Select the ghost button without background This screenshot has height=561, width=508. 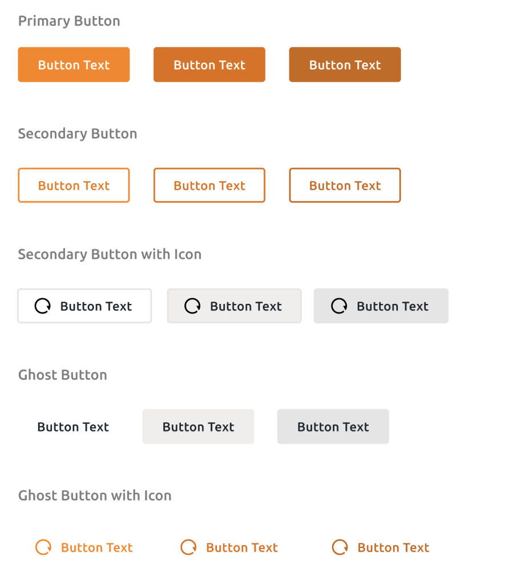[73, 427]
